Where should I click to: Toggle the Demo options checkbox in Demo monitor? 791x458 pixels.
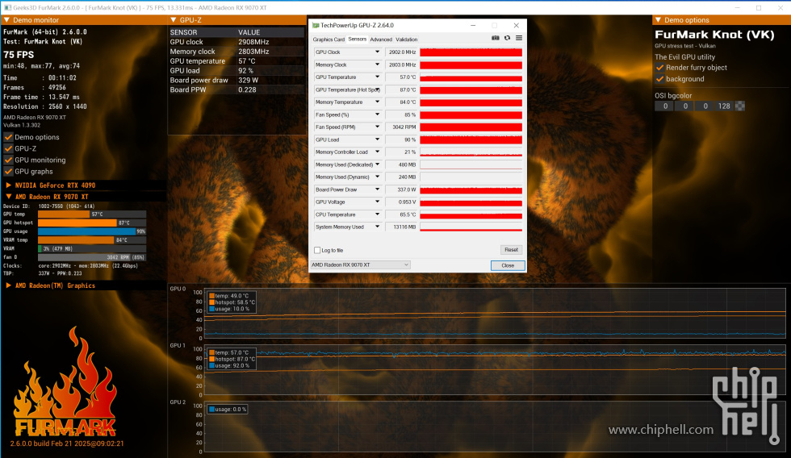point(8,137)
